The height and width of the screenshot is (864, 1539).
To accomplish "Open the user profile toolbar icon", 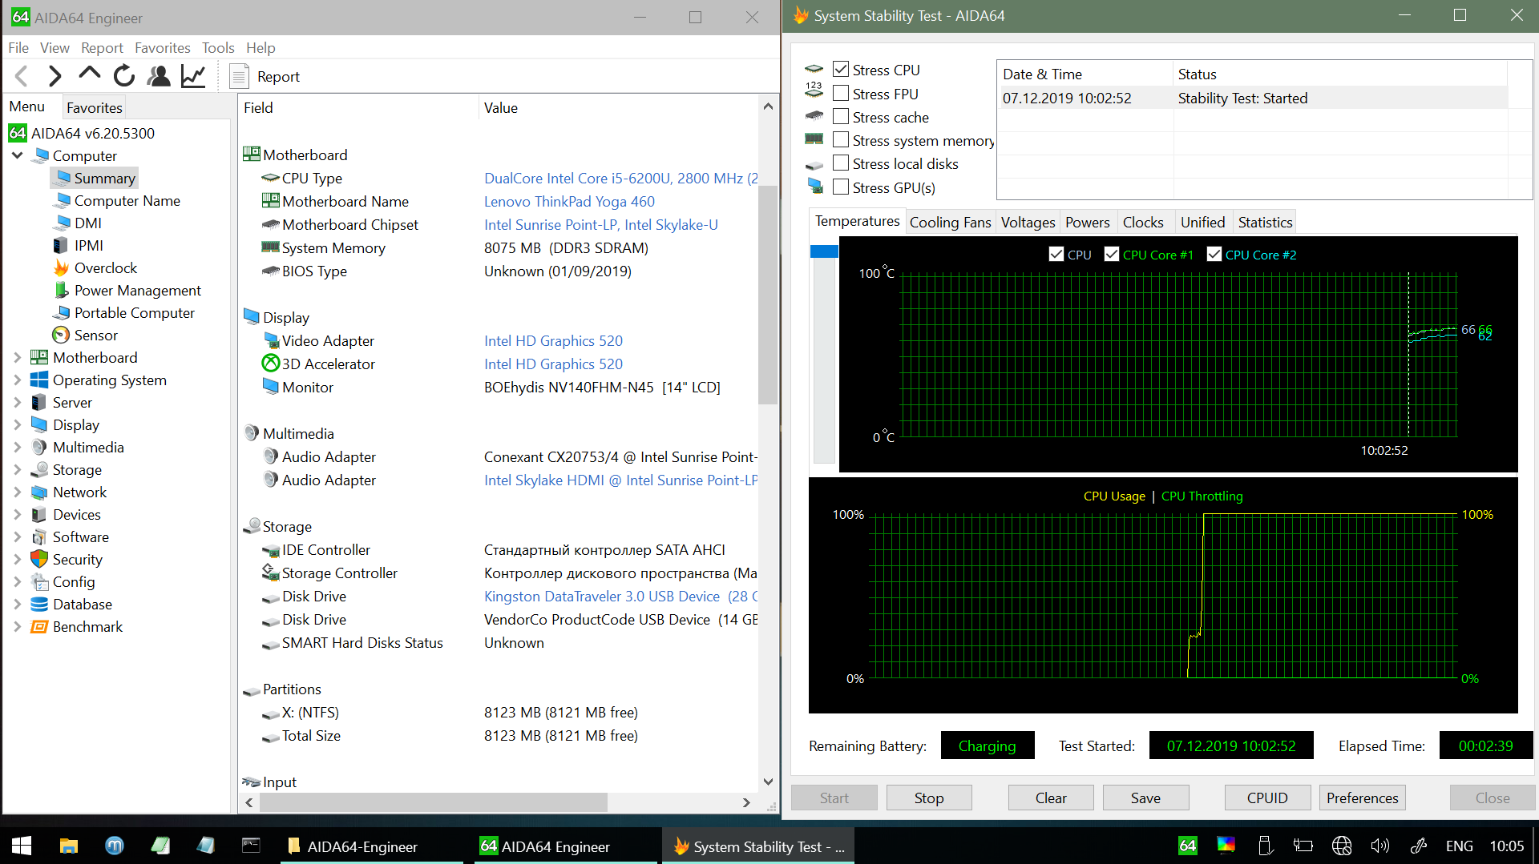I will coord(159,76).
